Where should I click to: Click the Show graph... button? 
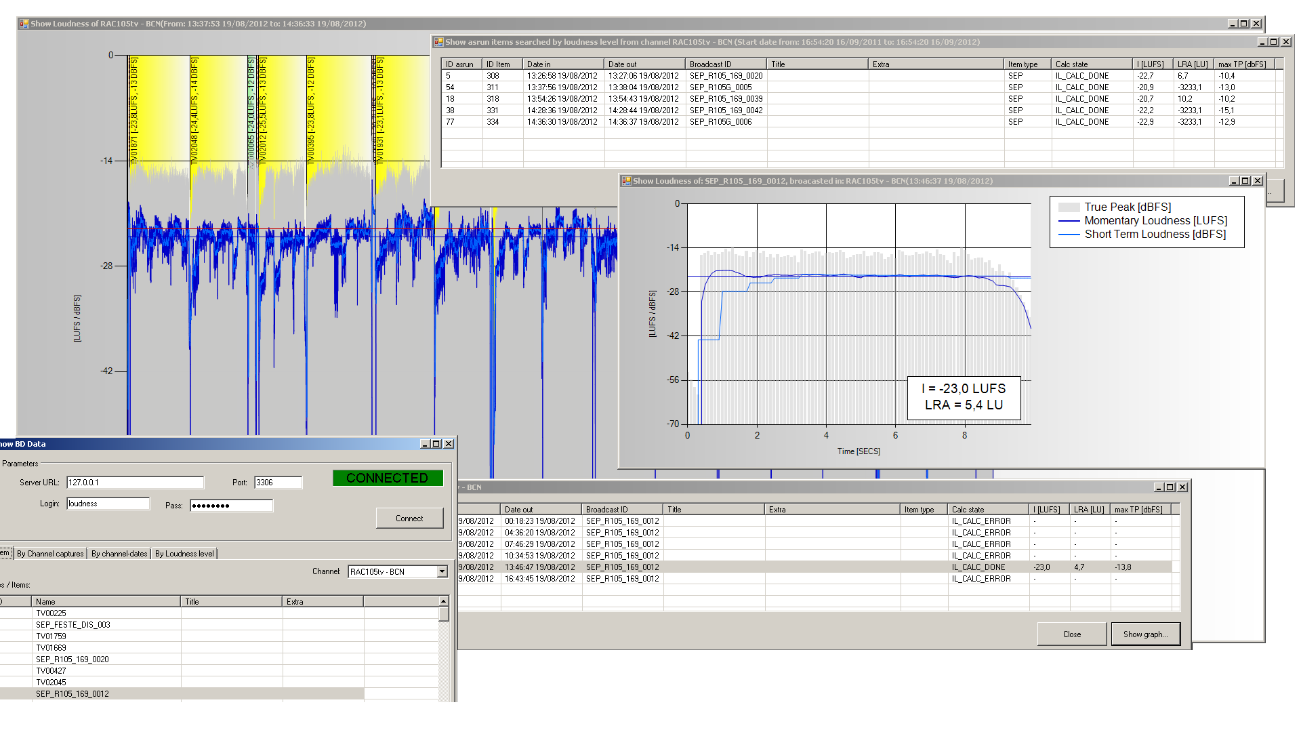tap(1145, 634)
